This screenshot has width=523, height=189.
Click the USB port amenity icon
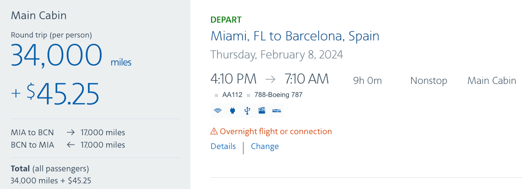click(247, 111)
